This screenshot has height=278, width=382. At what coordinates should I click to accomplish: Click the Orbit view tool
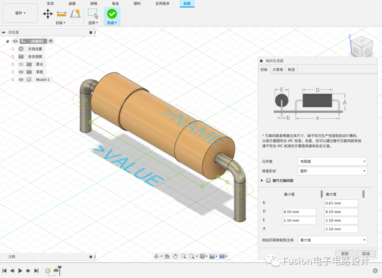point(156,256)
